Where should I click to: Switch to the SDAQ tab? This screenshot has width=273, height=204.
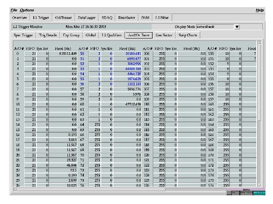tap(107, 18)
